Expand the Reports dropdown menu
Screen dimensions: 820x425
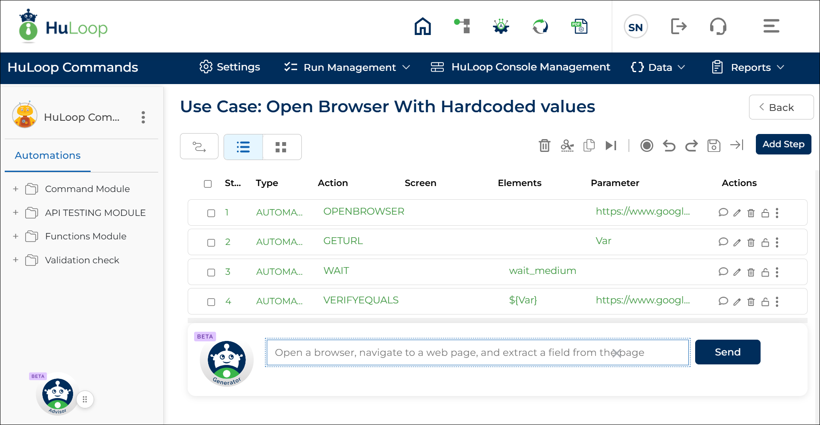coord(748,67)
